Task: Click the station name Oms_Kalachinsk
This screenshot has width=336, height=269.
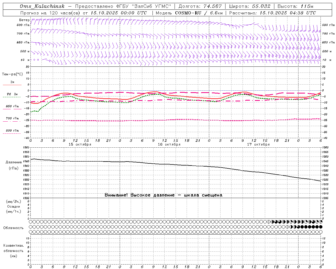Action: (42, 6)
